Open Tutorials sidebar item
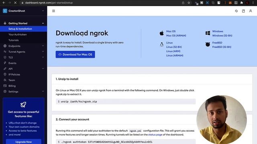This screenshot has width=257, height=144. [x=13, y=40]
